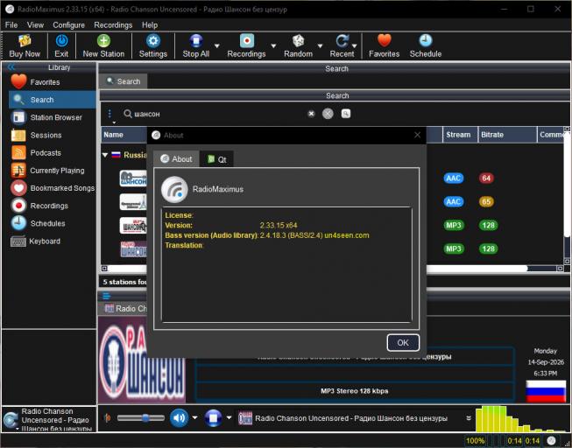Open the volume button dropdown arrow
The height and width of the screenshot is (448, 572).
coord(194,417)
